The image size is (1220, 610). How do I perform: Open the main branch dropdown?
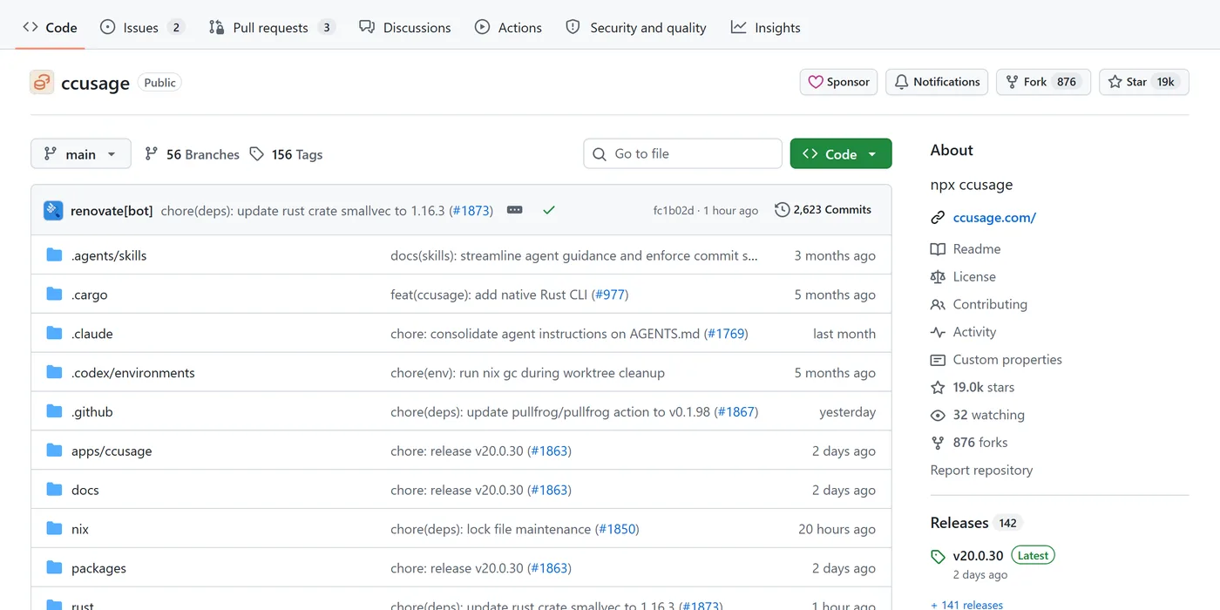pos(81,153)
